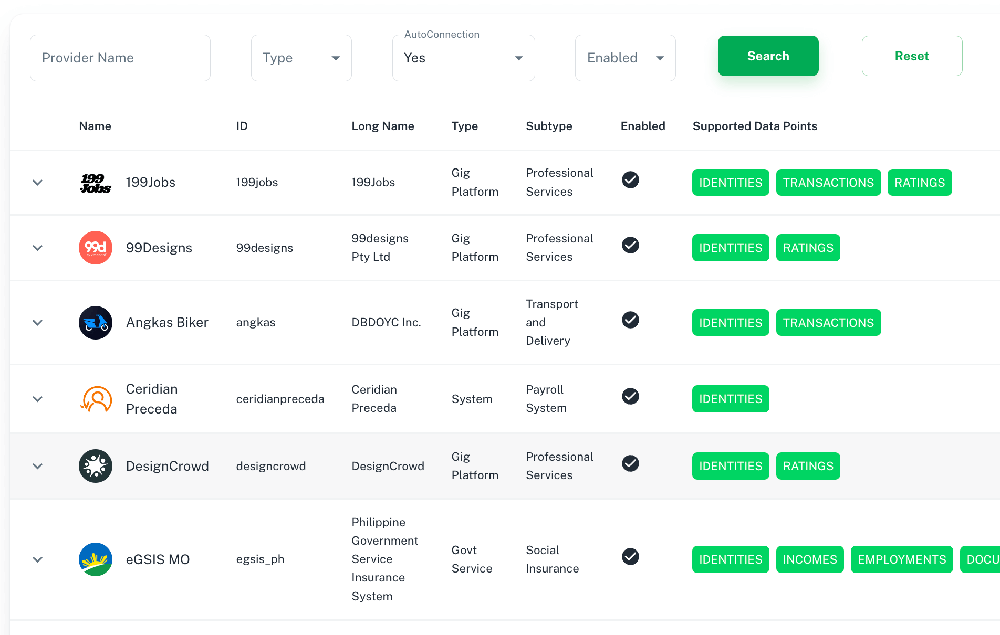Click enabled checkmark in 99Designs row
1000x635 pixels.
point(630,245)
